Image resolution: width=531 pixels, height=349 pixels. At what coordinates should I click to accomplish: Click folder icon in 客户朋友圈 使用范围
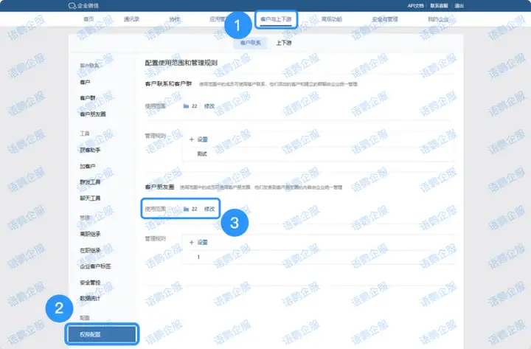(x=186, y=209)
